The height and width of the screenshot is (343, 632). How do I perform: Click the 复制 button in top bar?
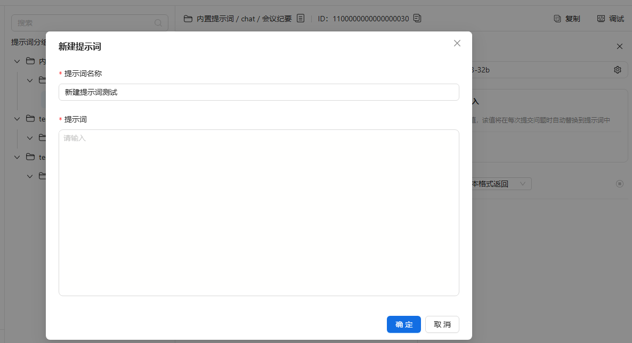pyautogui.click(x=567, y=19)
